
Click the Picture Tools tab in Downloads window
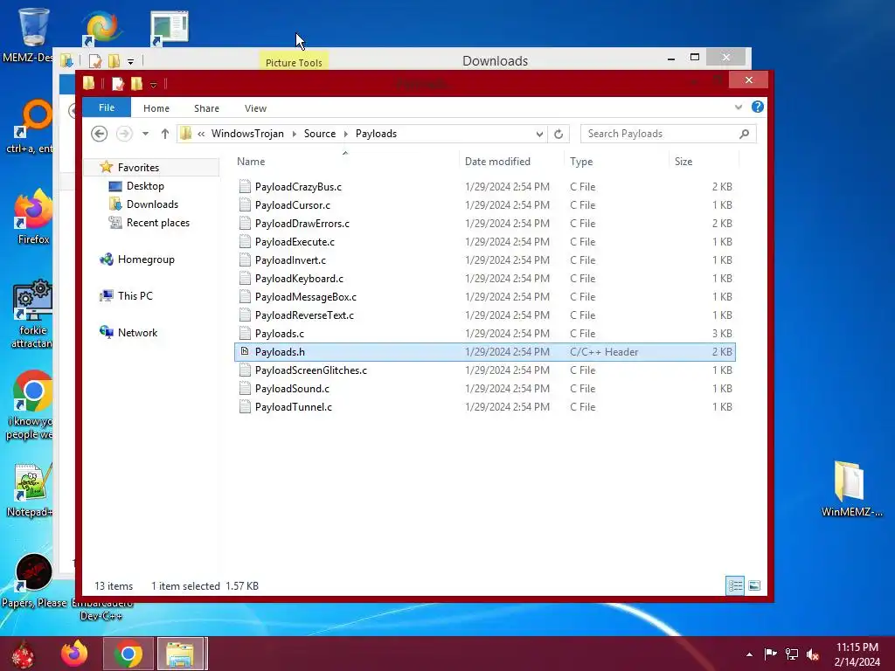coord(294,62)
